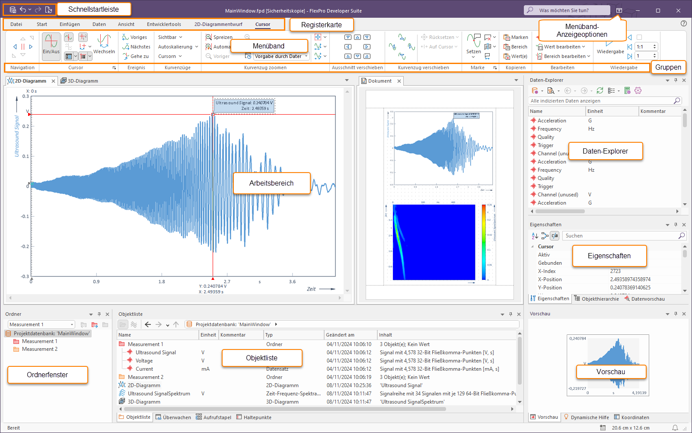
Task: Click the Undo arrow in quick access bar
Action: coord(23,10)
